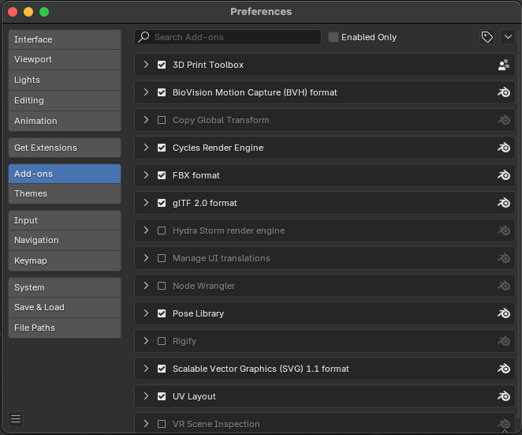The image size is (522, 435).
Task: Toggle the Enabled Only filter checkbox
Action: [334, 37]
